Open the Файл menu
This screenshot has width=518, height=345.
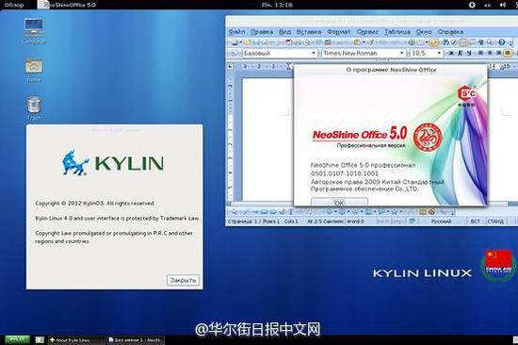236,32
